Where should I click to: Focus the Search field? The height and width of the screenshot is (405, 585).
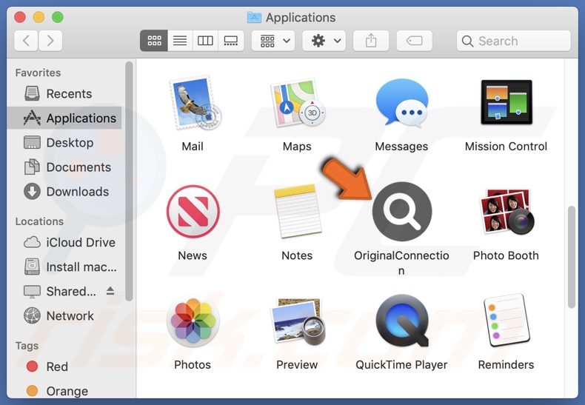pos(514,41)
